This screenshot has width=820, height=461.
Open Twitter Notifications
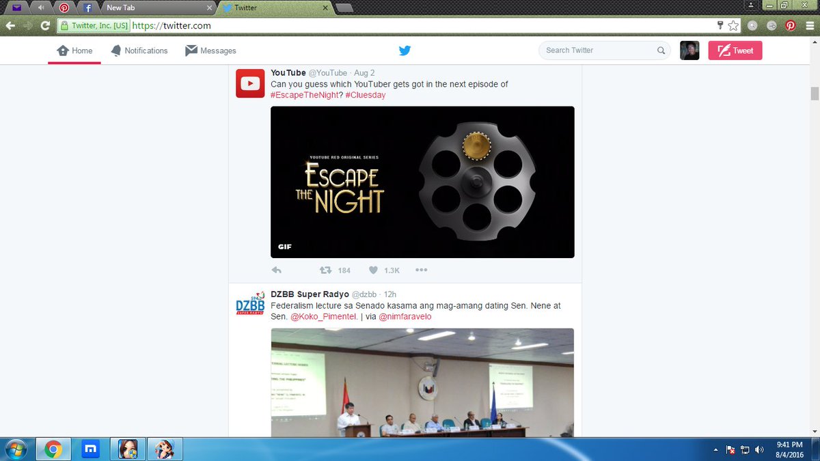[x=139, y=51]
